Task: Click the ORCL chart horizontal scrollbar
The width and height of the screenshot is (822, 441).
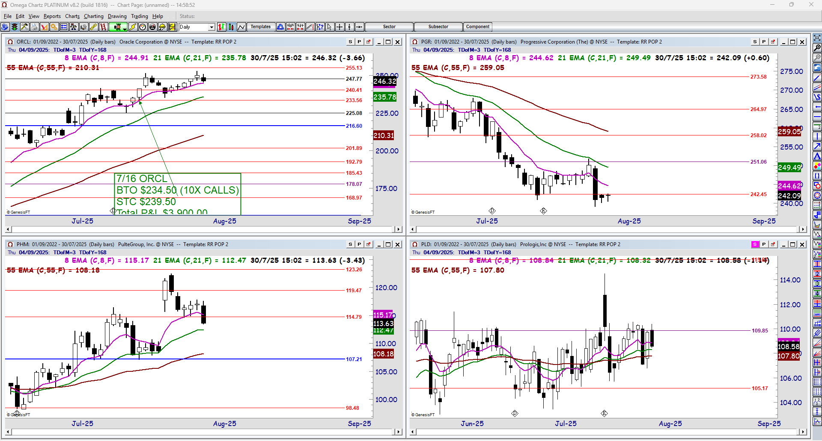Action: pyautogui.click(x=203, y=229)
